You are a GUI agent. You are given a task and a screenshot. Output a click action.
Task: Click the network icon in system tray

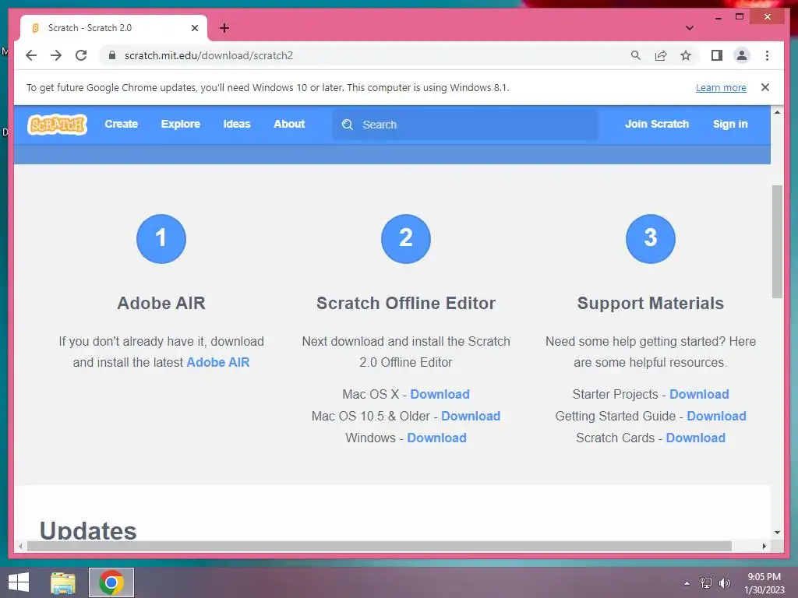(x=706, y=583)
